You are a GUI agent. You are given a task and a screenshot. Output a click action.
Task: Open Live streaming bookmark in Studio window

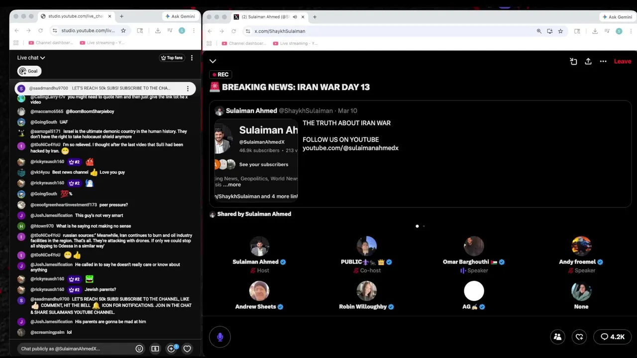103,43
